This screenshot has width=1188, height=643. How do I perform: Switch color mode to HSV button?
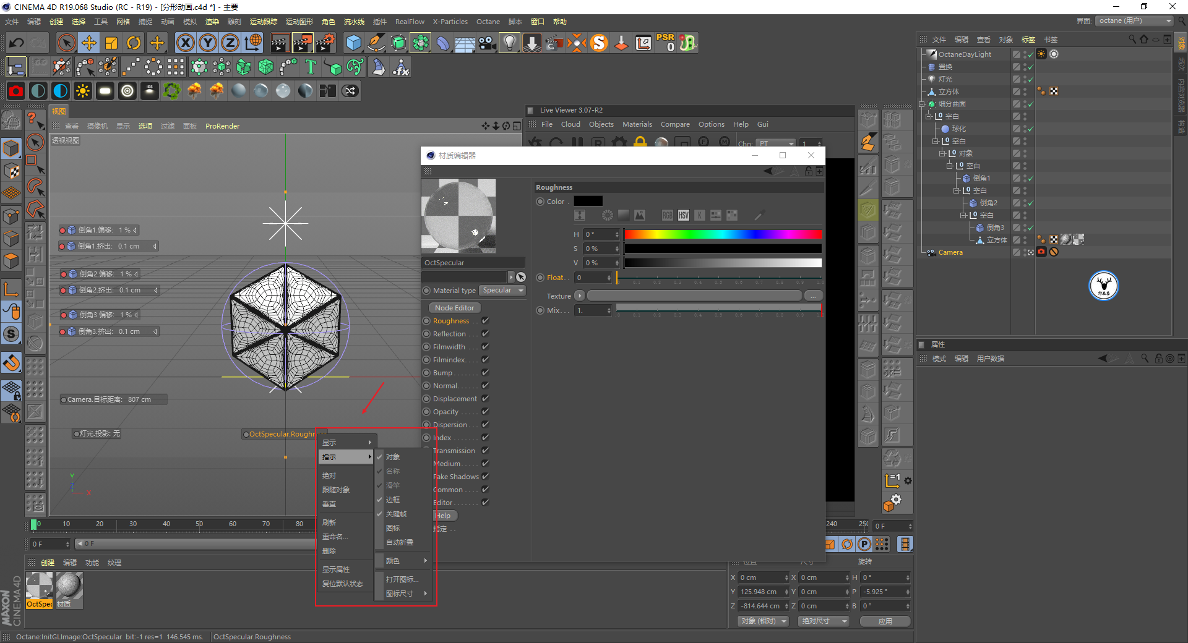pyautogui.click(x=683, y=215)
